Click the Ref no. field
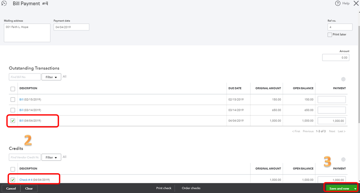This screenshot has width=360, height=193. click(x=340, y=27)
